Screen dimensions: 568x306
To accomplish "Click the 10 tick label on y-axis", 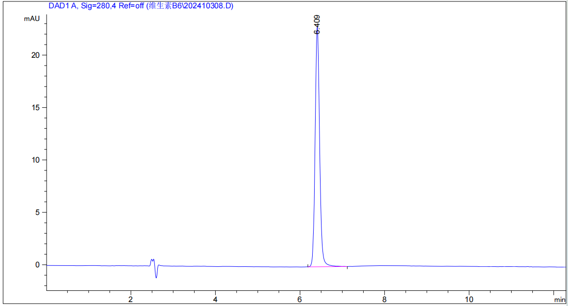I will click(35, 160).
